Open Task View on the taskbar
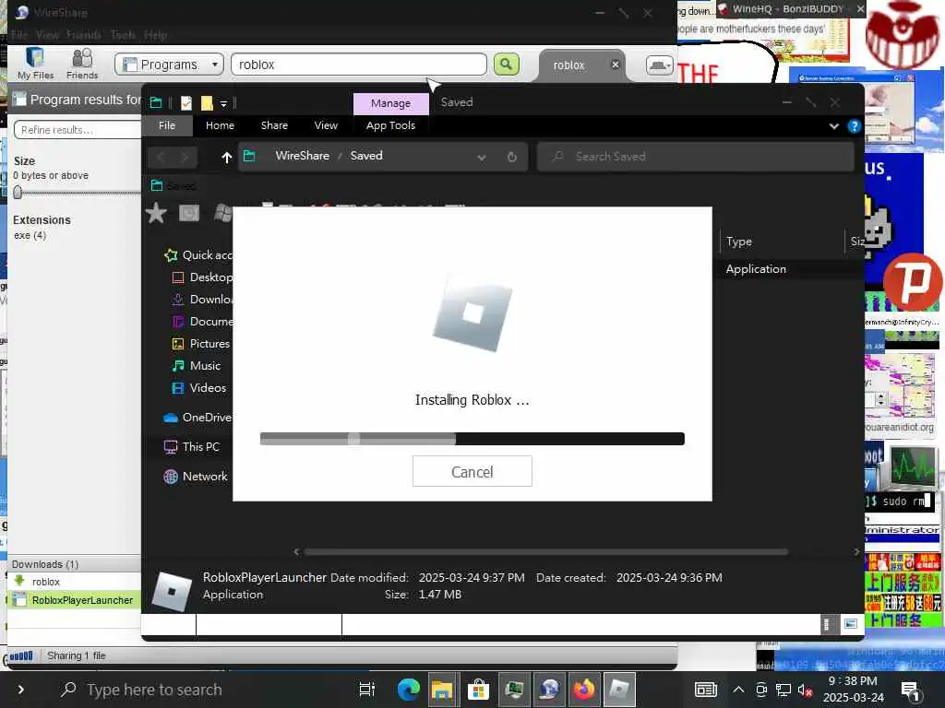The image size is (945, 708). [367, 690]
